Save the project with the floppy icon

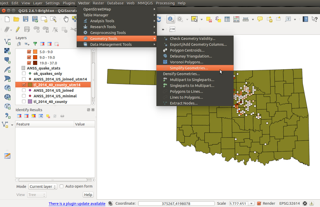click(x=26, y=19)
